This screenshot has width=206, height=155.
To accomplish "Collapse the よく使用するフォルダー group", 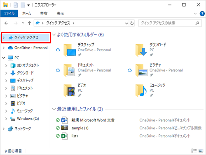I will (x=54, y=35).
